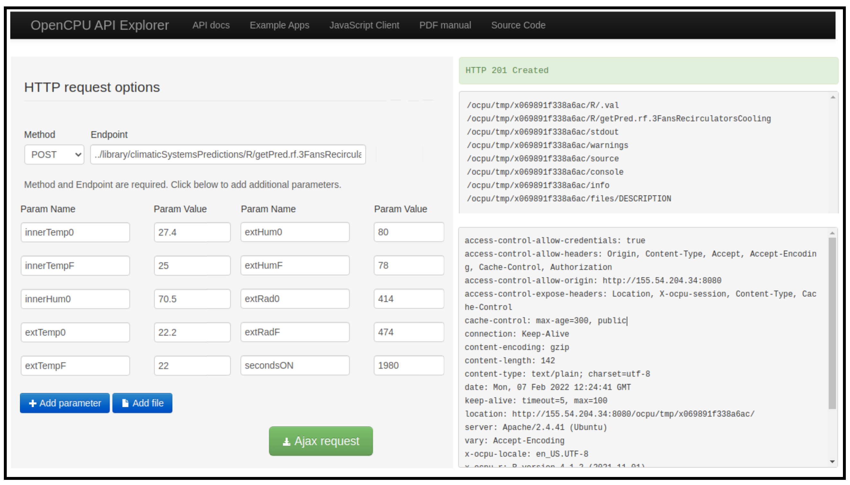
Task: Click the file icon on Add file
Action: tap(125, 403)
